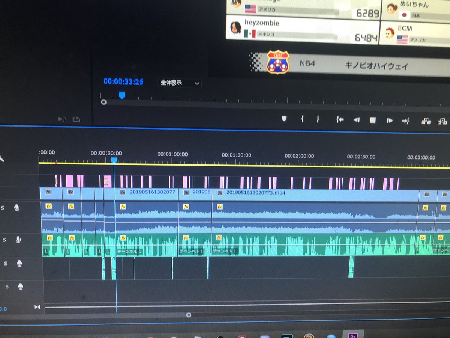
Task: Solo the topmost audio track
Action: tap(3, 208)
